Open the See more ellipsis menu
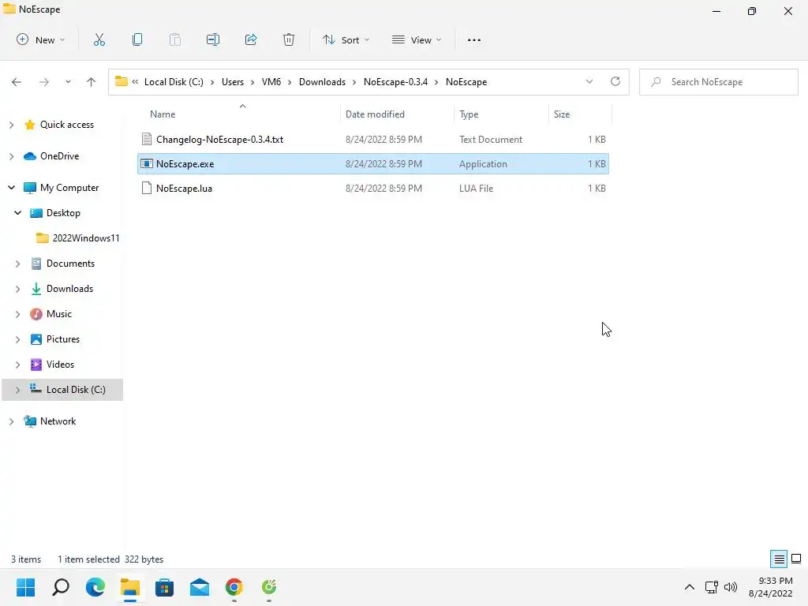The height and width of the screenshot is (606, 808). point(474,39)
